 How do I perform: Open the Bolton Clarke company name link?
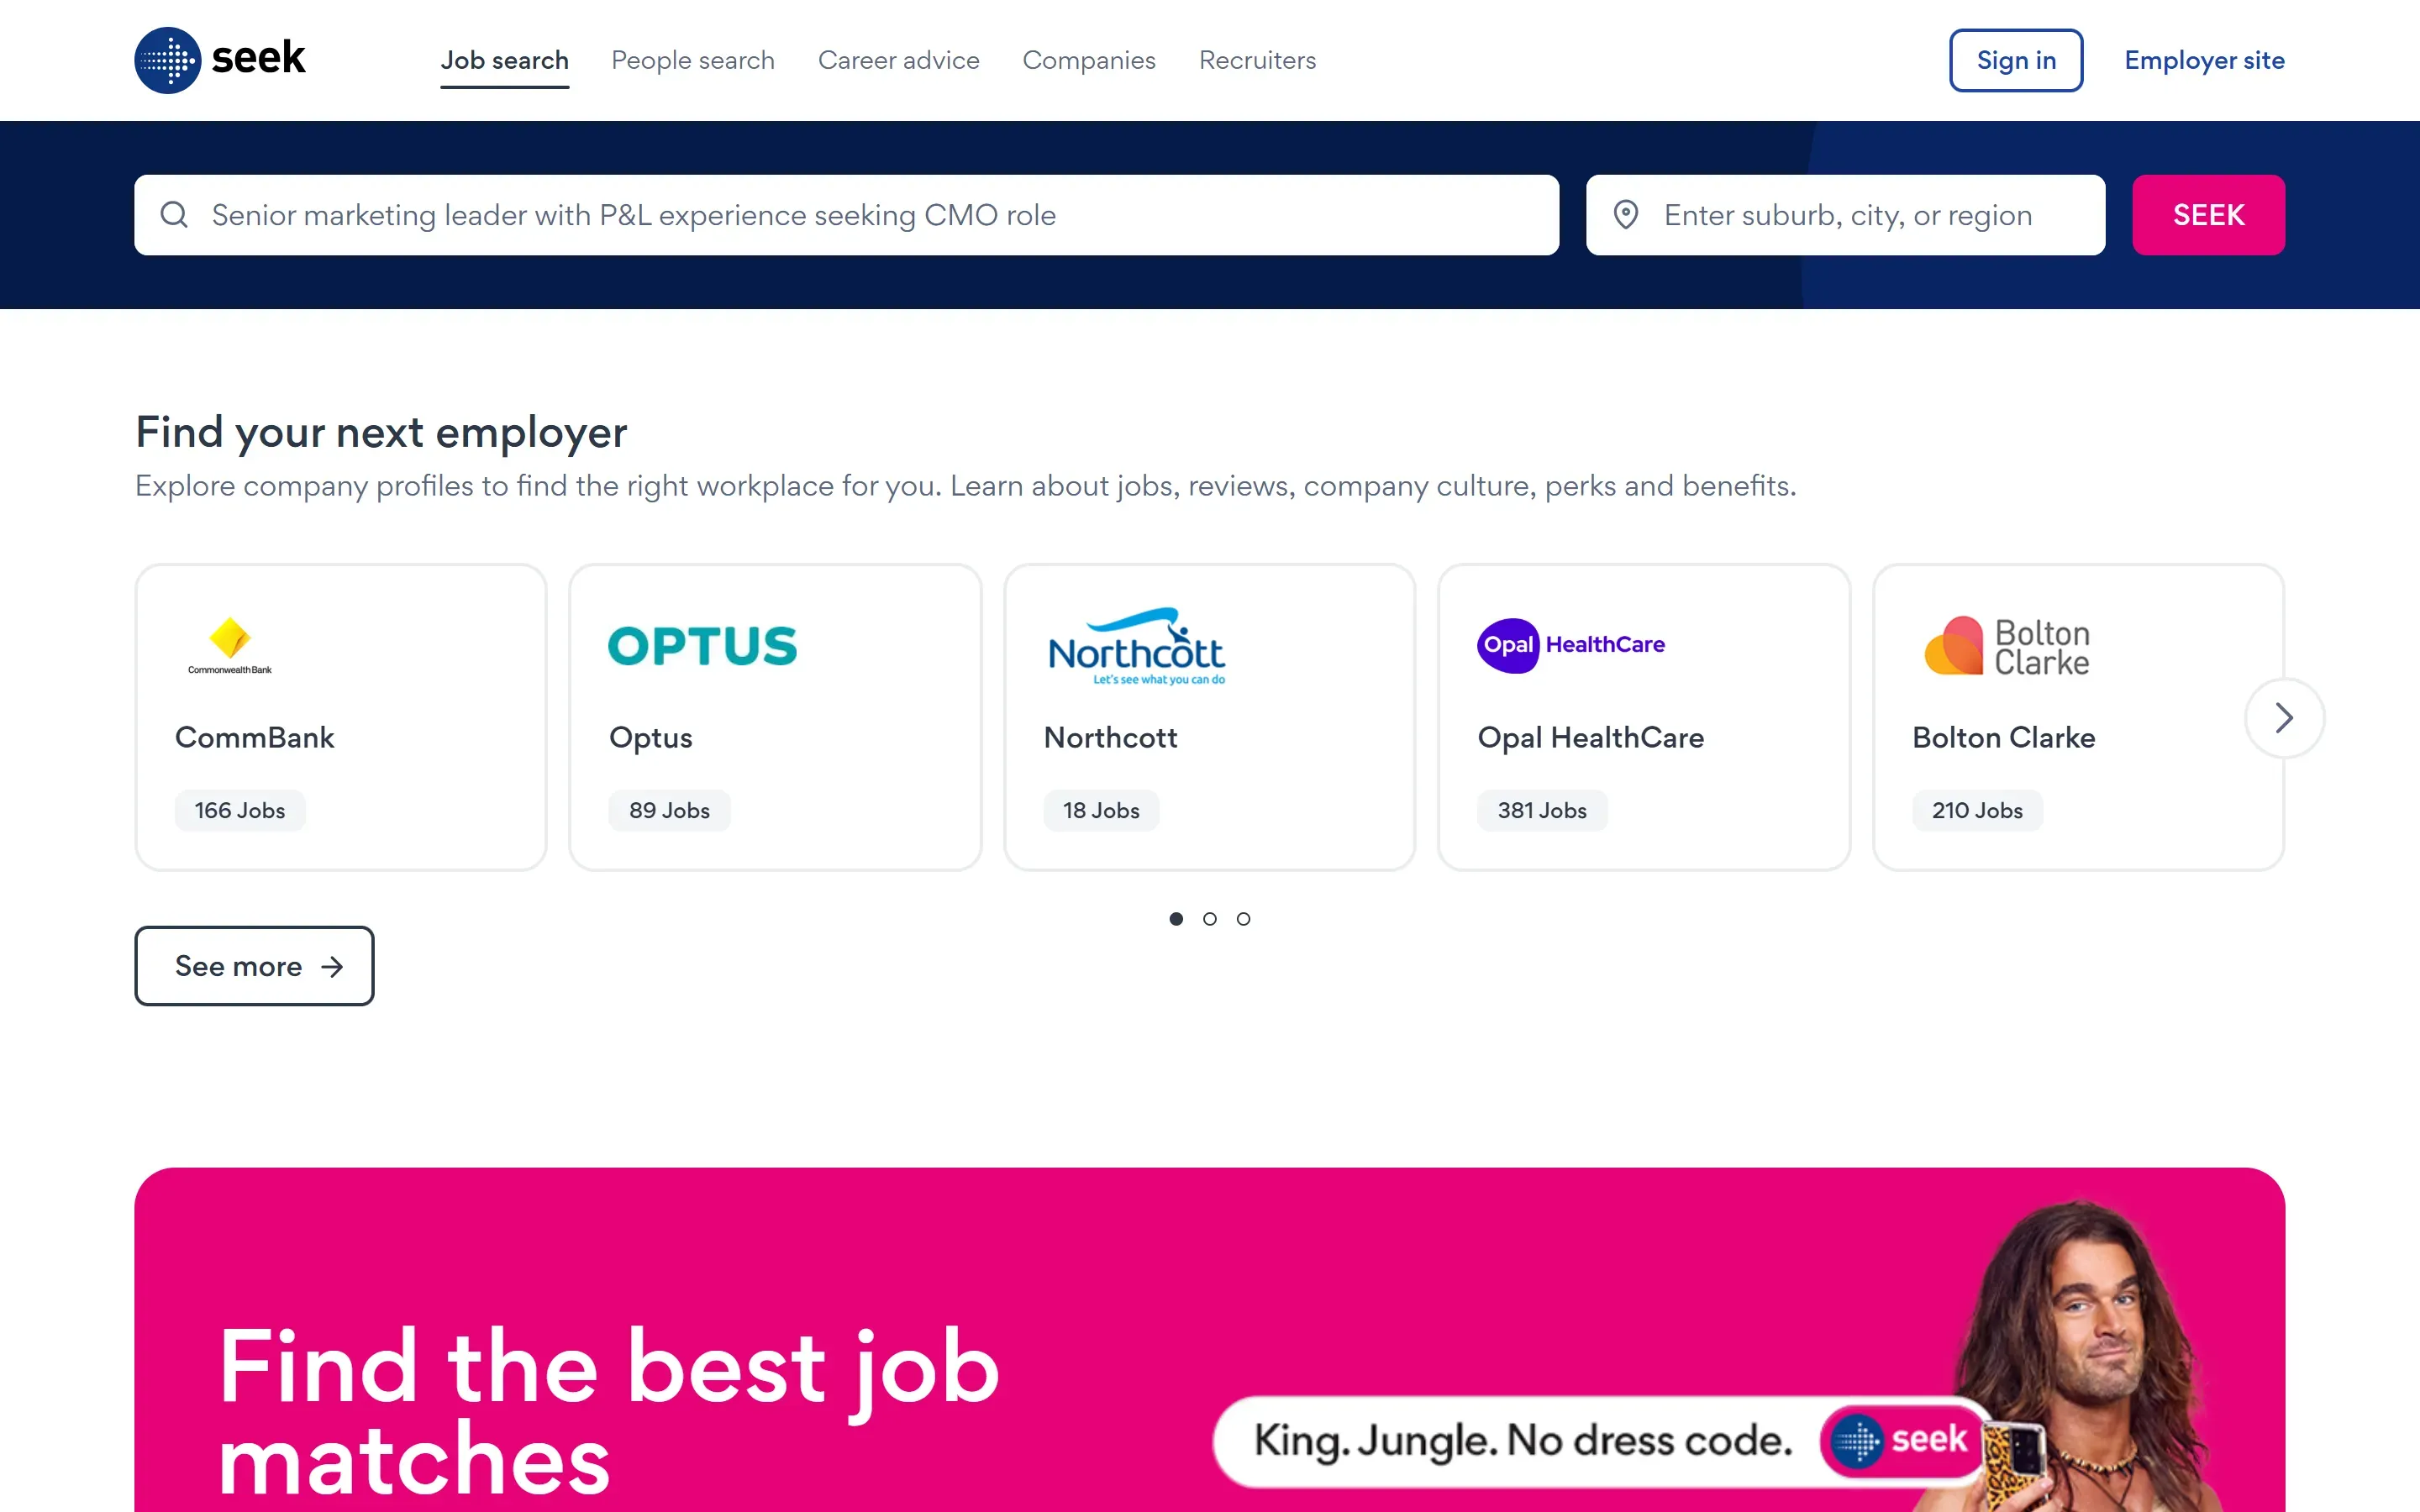2004,738
